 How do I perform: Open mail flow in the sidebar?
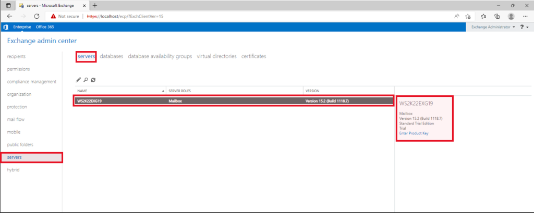16,119
